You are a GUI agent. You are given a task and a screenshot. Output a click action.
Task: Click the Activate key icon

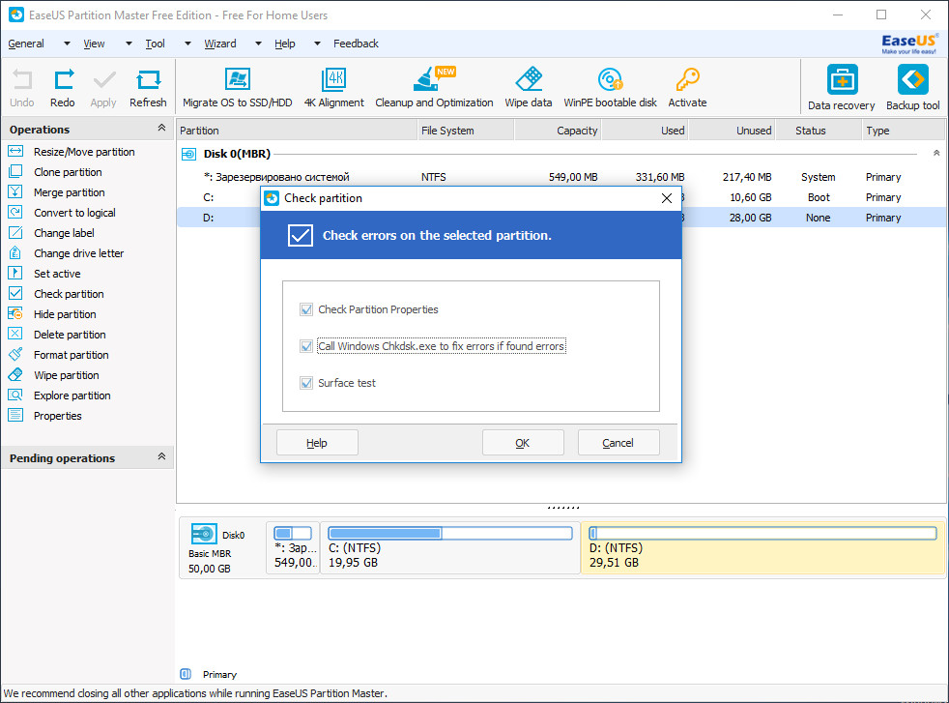point(687,79)
